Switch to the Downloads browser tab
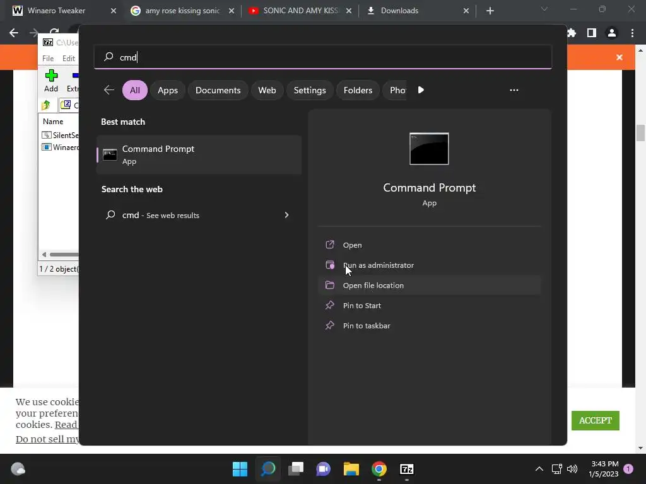Image resolution: width=646 pixels, height=484 pixels. coord(399,11)
